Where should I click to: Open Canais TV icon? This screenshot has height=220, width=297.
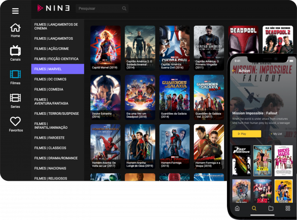[15, 53]
